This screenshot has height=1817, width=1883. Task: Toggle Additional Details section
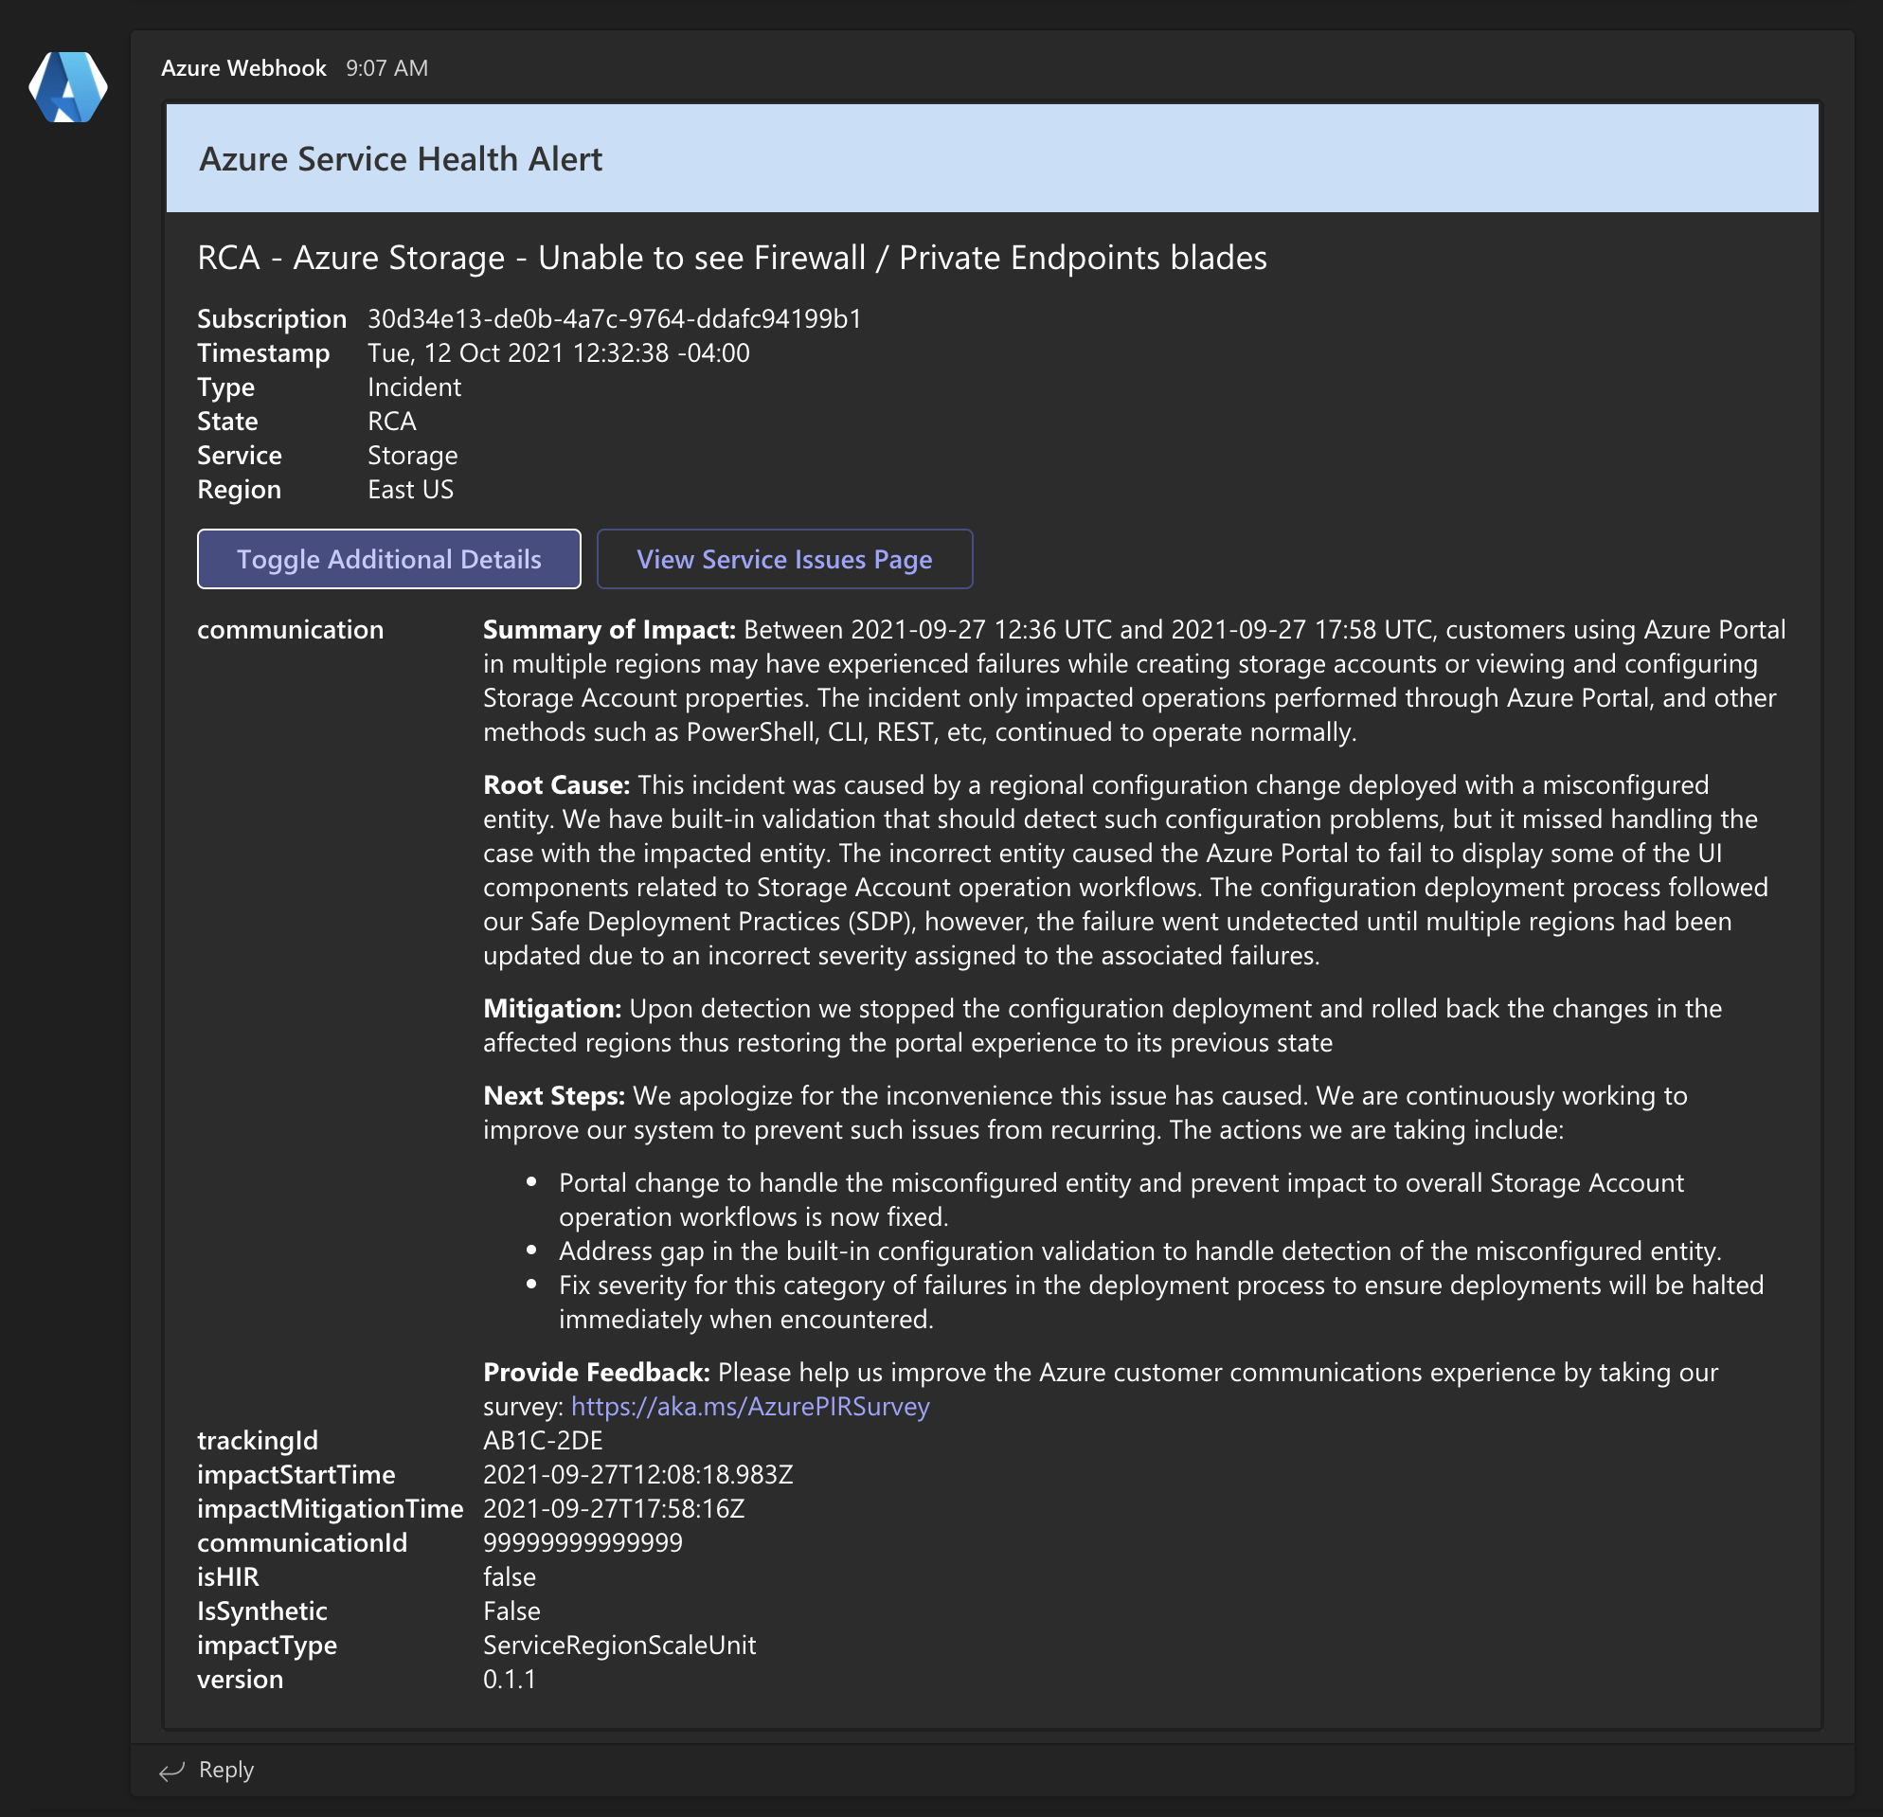[x=388, y=559]
